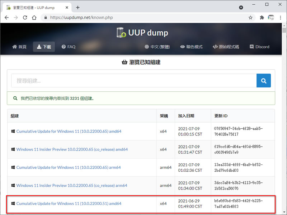
Task: Open the 原始程式碼 source code link
Action: pyautogui.click(x=226, y=47)
